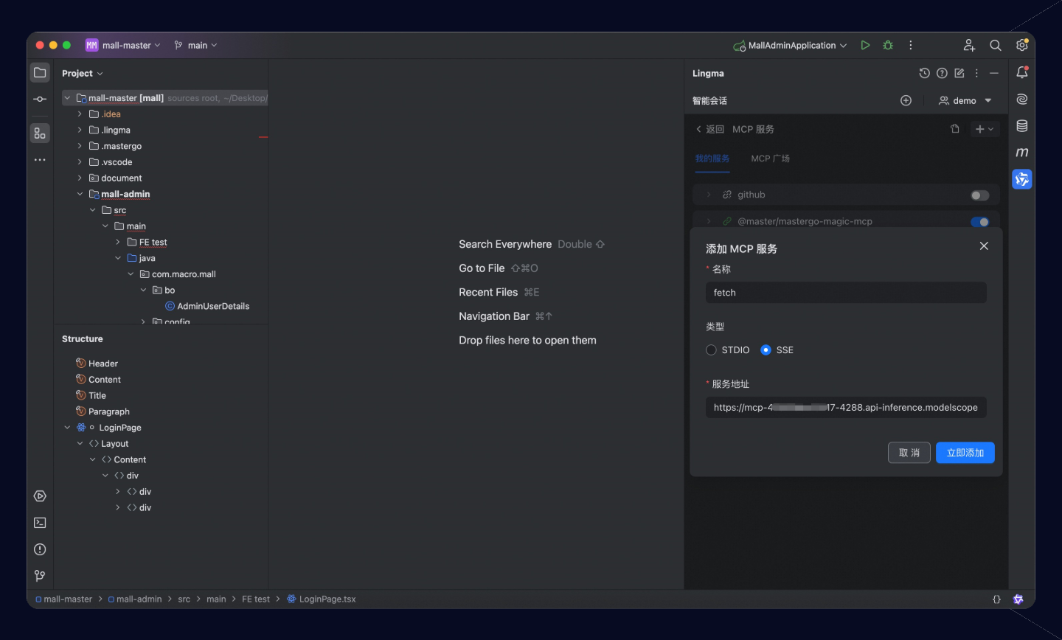Open the Lingma tool window icon

pos(1022,179)
